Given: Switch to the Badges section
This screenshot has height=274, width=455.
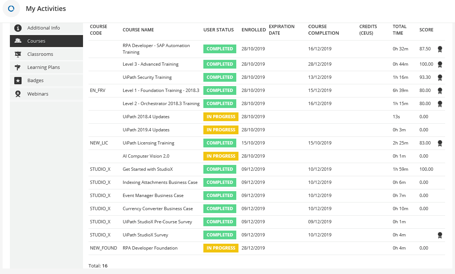Looking at the screenshot, I should pyautogui.click(x=46, y=81).
